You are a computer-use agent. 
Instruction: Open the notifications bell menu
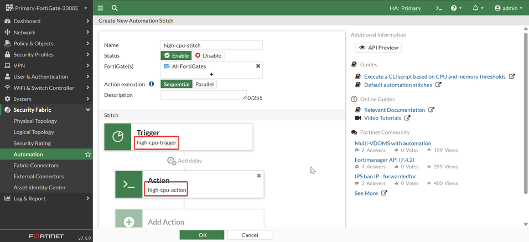478,8
